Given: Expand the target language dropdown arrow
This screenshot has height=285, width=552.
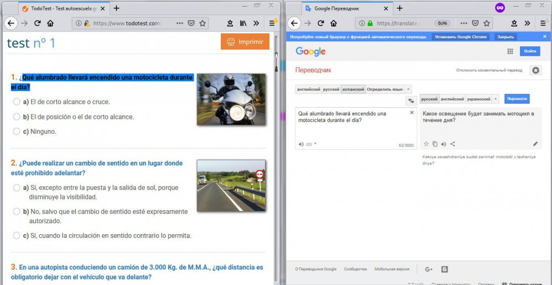Looking at the screenshot, I should 496,99.
